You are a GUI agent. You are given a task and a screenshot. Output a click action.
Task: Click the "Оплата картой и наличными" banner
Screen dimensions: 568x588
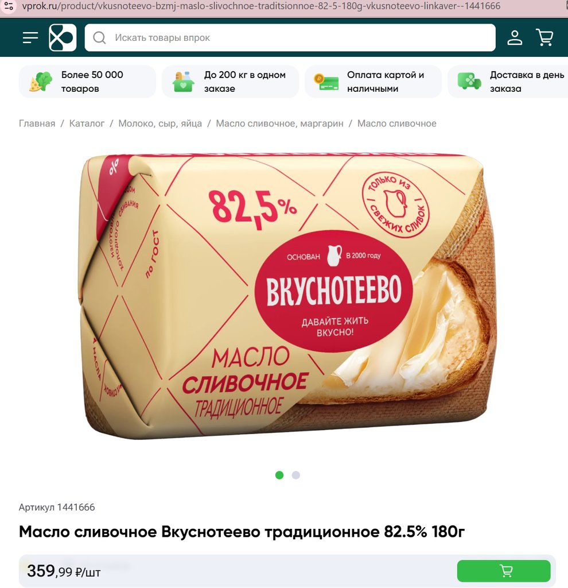pos(373,82)
